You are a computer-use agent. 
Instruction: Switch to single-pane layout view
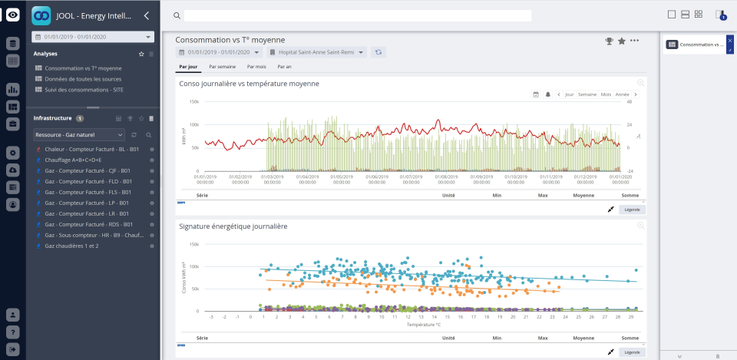tap(672, 15)
